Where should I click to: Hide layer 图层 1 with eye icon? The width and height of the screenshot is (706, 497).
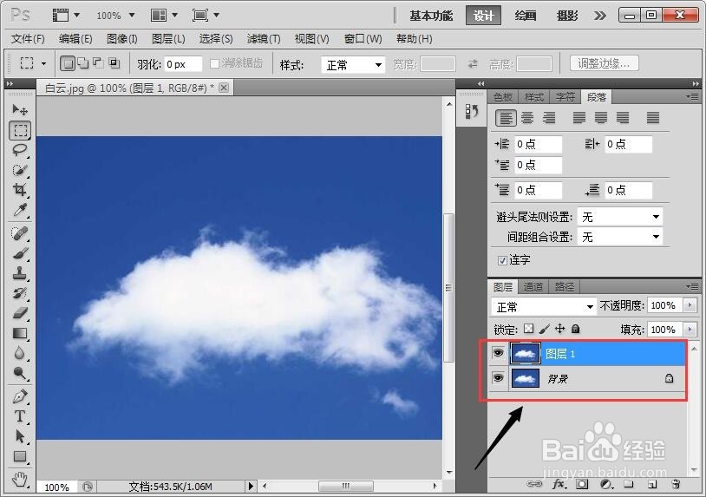(x=498, y=353)
